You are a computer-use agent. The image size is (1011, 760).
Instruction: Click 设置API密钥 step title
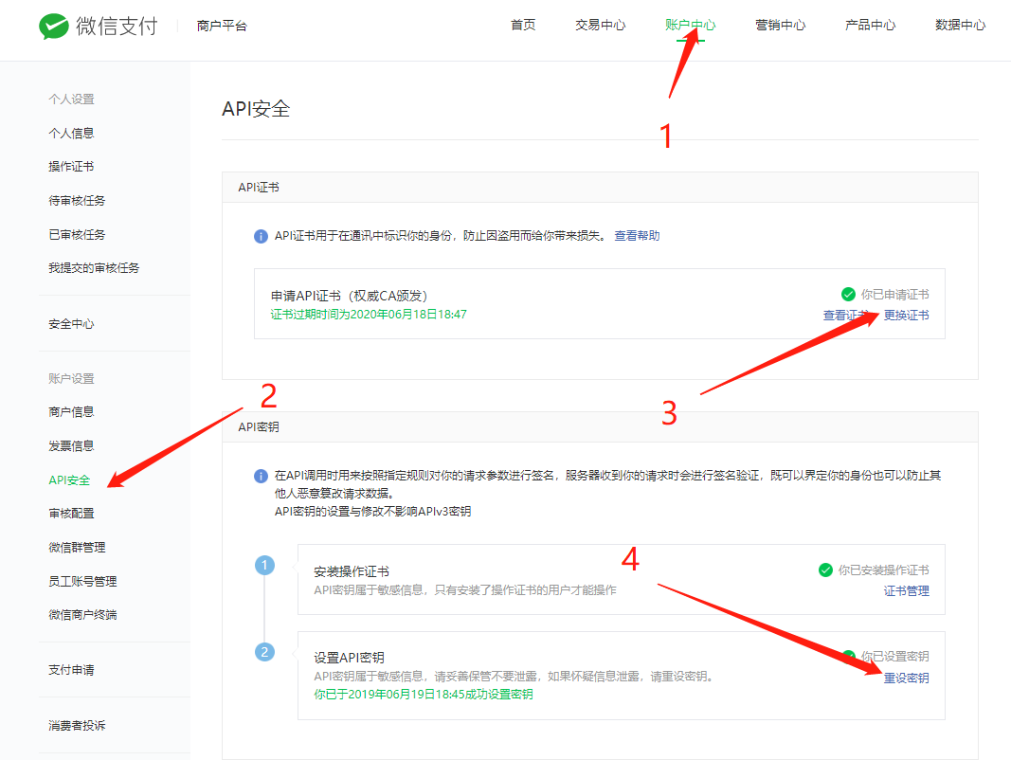pyautogui.click(x=349, y=659)
